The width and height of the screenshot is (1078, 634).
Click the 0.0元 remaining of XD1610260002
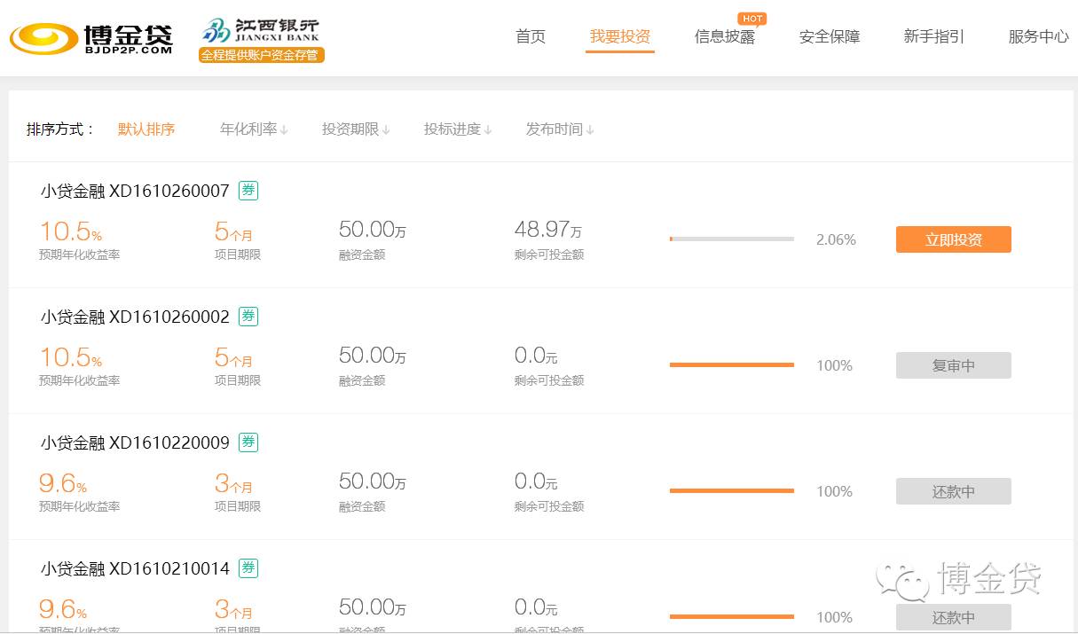pos(536,356)
